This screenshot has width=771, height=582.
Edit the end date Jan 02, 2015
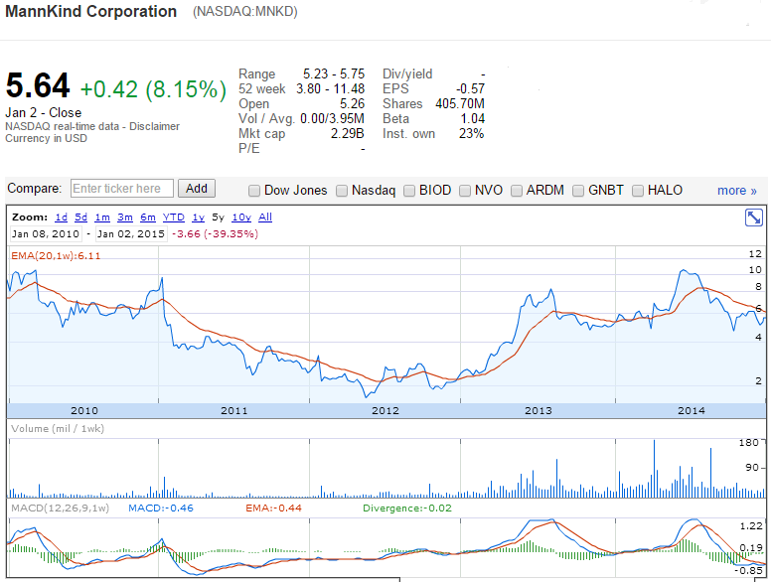pos(131,234)
